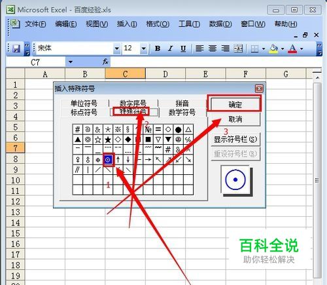327x285 pixels.
Task: Expand toolbar options at right end
Action: [319, 48]
